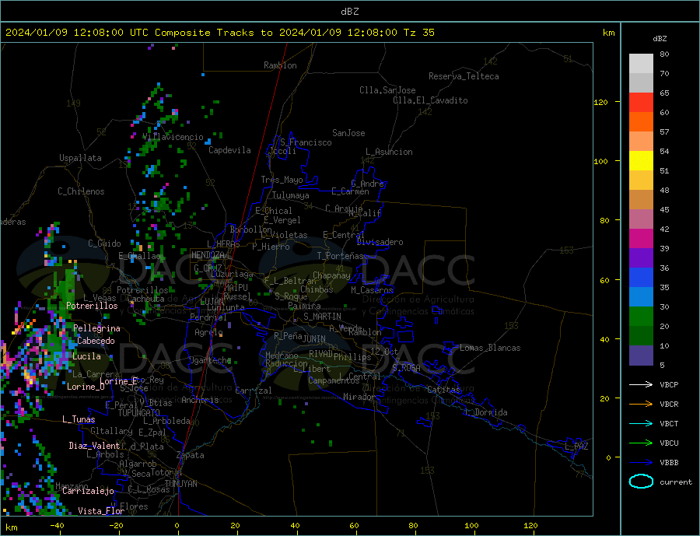This screenshot has width=700, height=536.
Task: Click the Reserva_Telteca label
Action: (464, 76)
